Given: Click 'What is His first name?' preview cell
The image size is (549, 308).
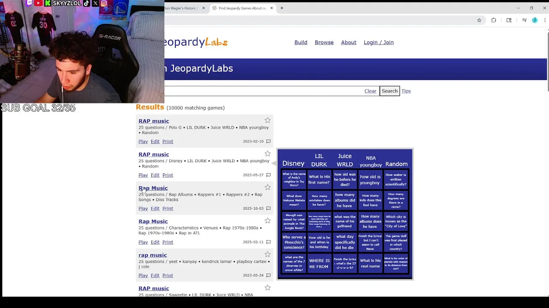Looking at the screenshot, I should (x=319, y=180).
